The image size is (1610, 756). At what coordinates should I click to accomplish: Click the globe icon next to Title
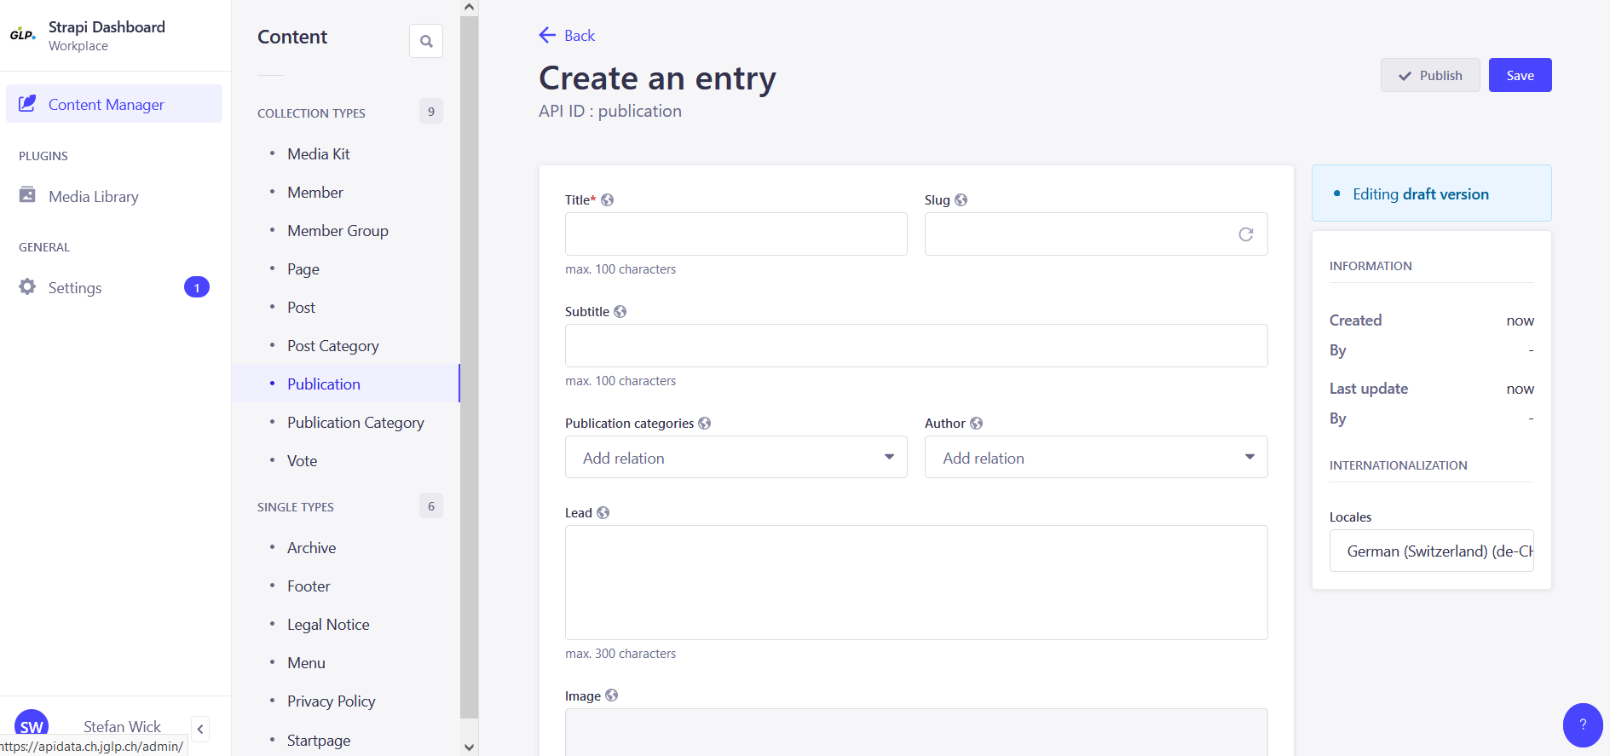pyautogui.click(x=607, y=199)
